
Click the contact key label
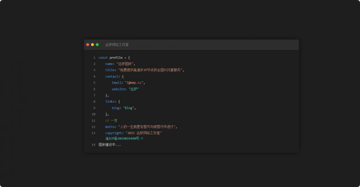click(x=112, y=76)
